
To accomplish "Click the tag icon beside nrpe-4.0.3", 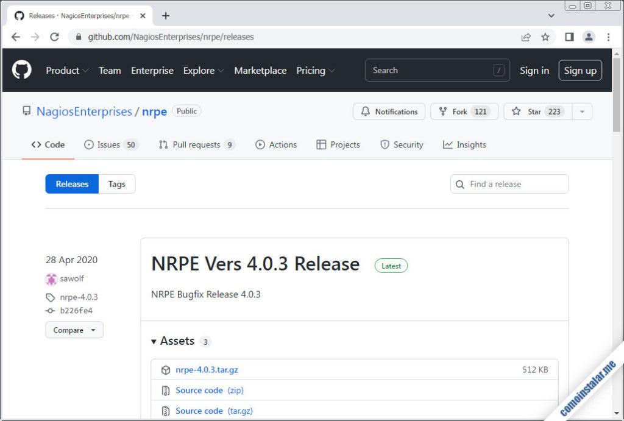I will tap(51, 297).
